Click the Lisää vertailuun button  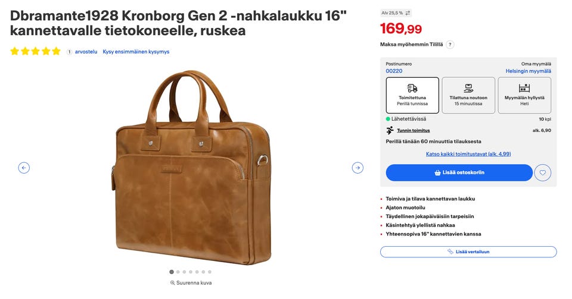468,251
